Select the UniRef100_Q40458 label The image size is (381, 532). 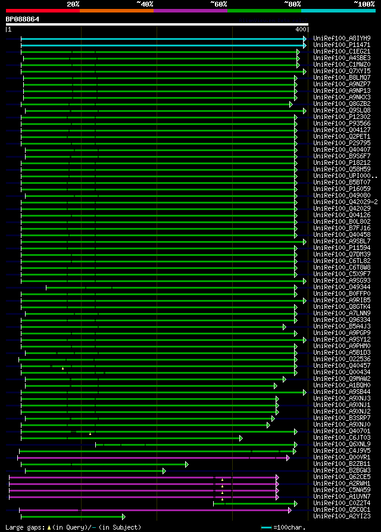coord(342,234)
